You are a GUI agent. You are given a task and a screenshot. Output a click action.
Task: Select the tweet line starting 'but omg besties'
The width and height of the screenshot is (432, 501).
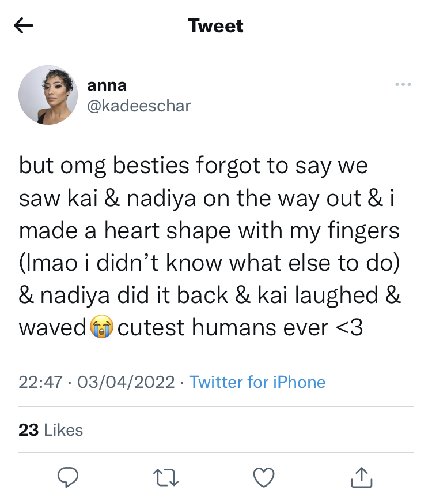[193, 166]
